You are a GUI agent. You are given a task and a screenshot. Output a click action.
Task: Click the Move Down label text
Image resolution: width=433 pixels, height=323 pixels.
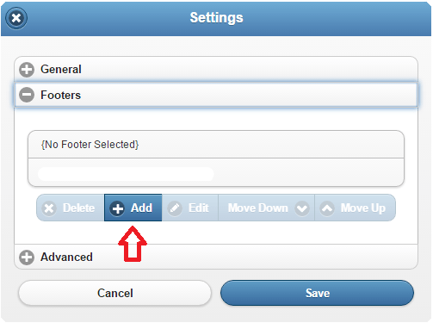pyautogui.click(x=258, y=208)
